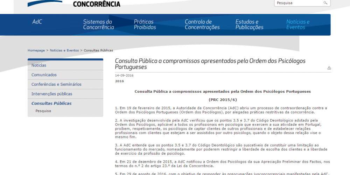Open Intervenções públicas sidebar item
Screen dimensions: 350x175
click(x=65, y=94)
